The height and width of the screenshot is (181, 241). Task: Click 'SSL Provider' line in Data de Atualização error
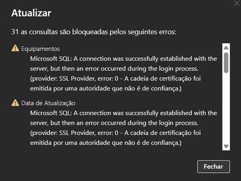pos(116,133)
